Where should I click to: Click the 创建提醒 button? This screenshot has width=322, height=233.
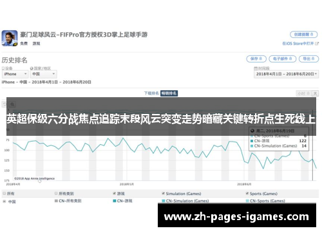point(303,34)
